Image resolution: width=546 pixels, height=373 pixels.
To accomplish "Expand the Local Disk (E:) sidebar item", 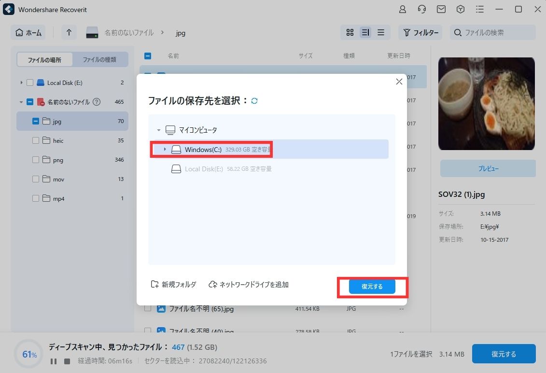I will tap(21, 83).
